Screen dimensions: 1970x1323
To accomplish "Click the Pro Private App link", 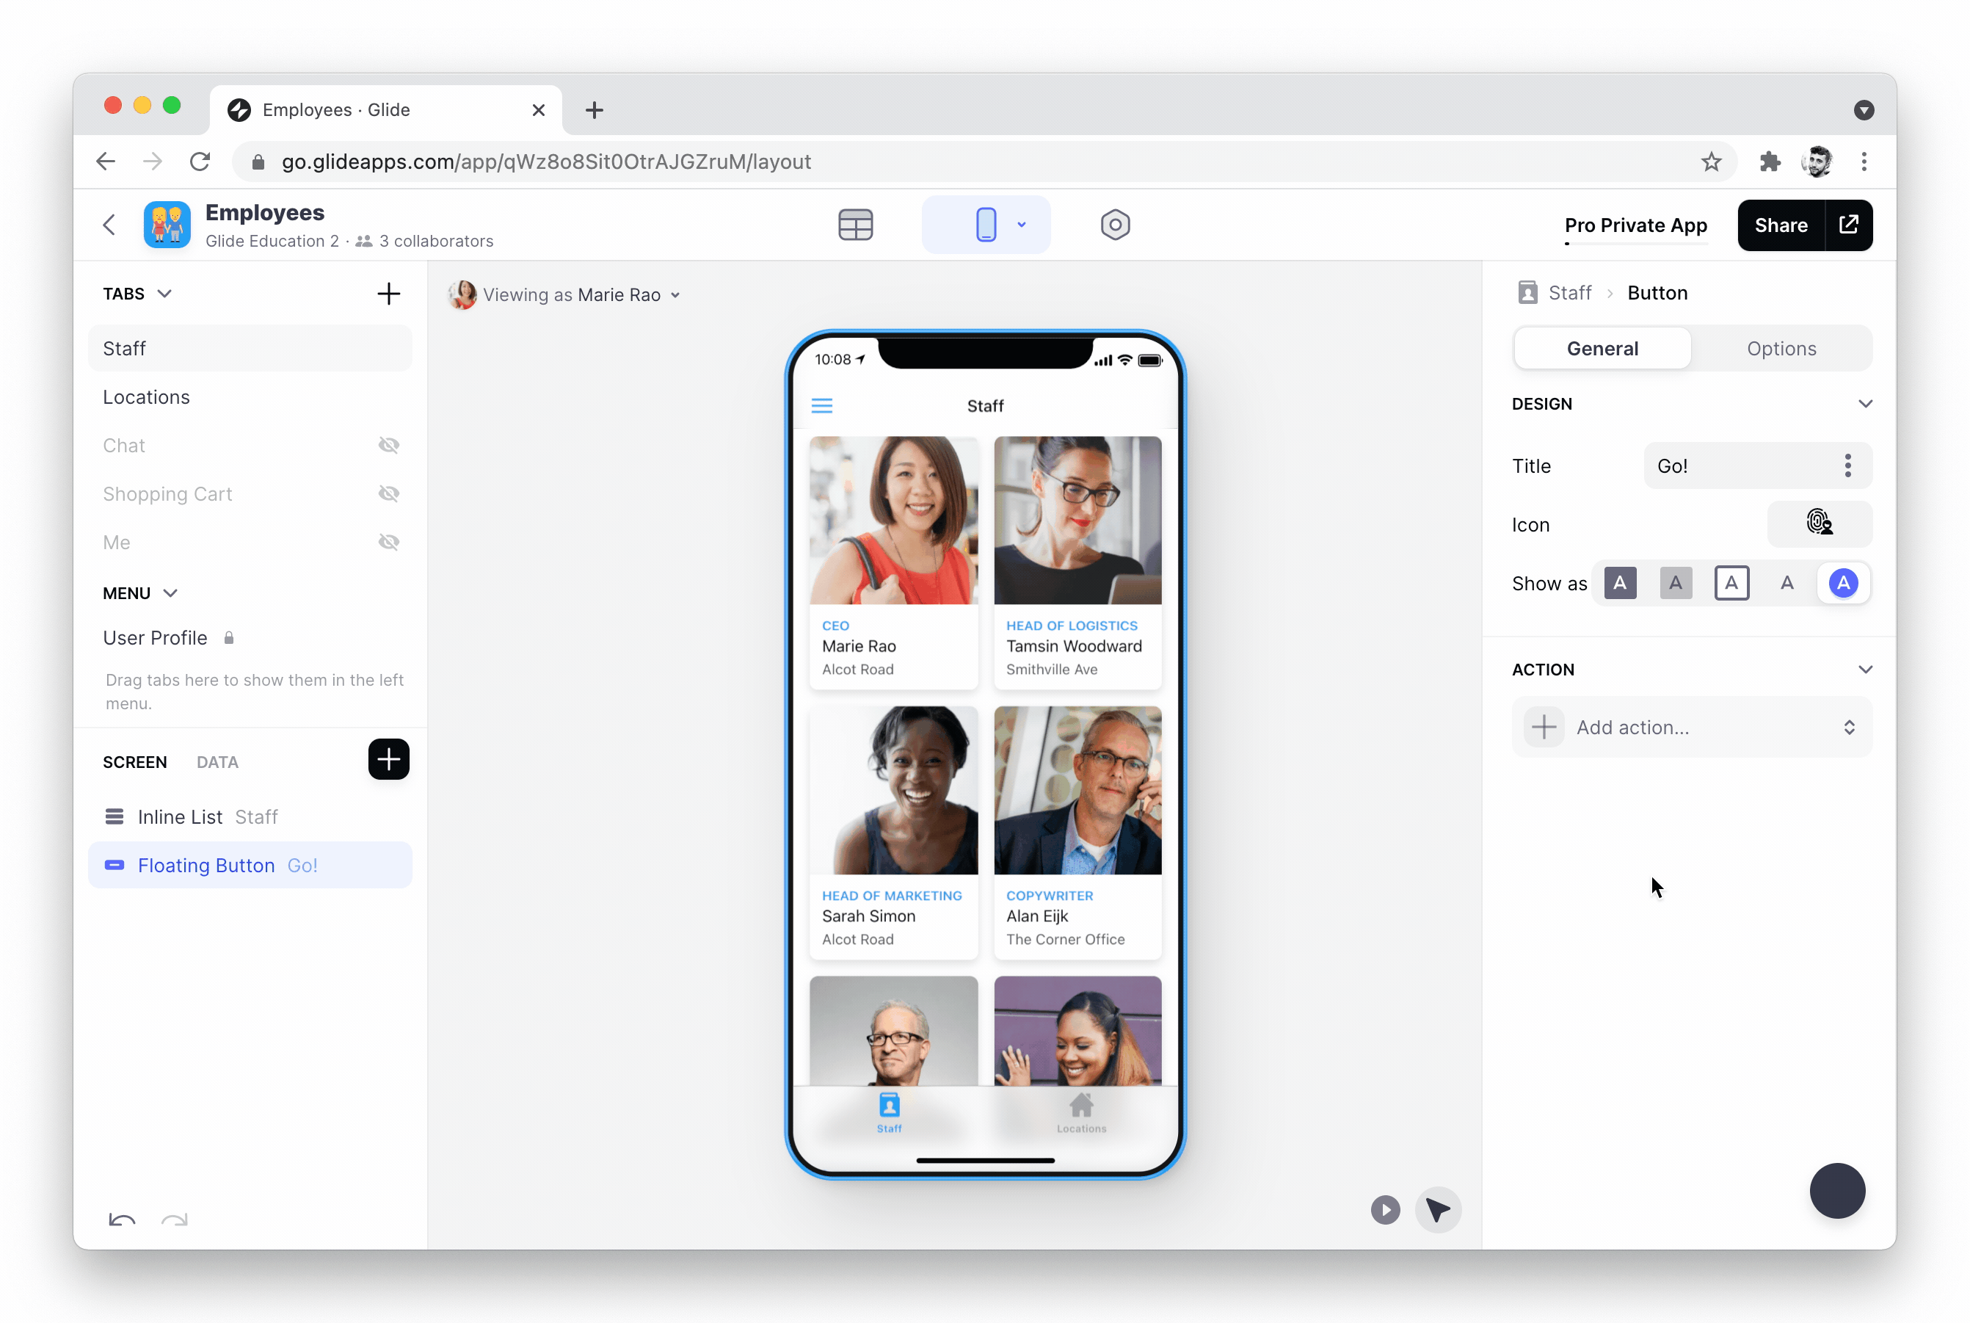I will [x=1635, y=225].
